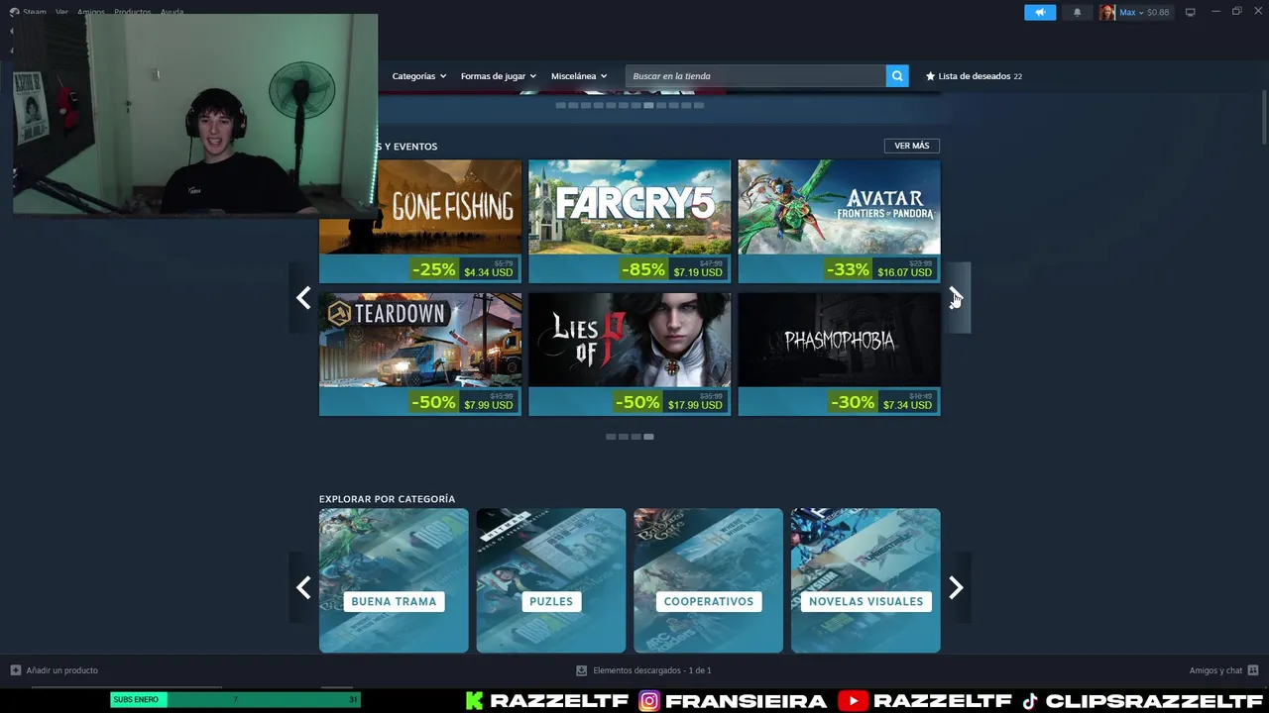Show previous categories with left arrow
The image size is (1269, 713).
pos(303,588)
